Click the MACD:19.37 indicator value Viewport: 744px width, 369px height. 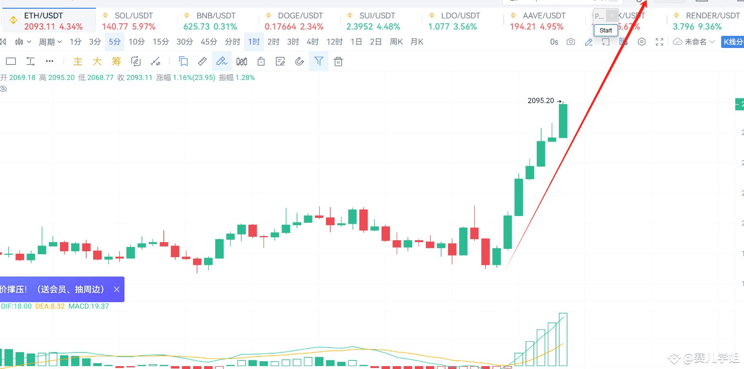pyautogui.click(x=89, y=306)
